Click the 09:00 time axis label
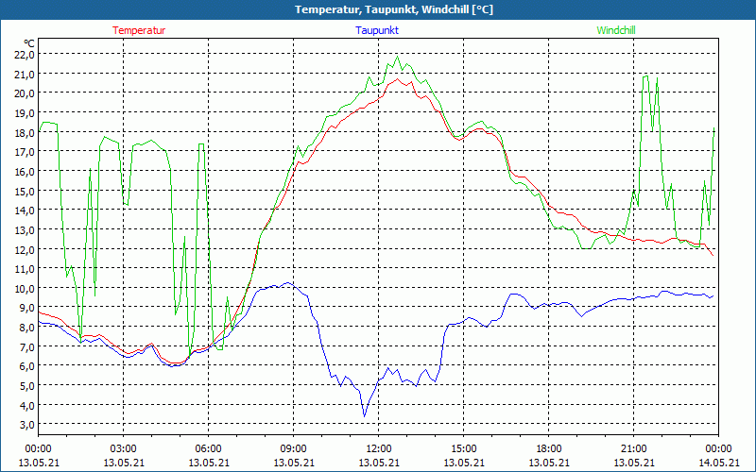 294,449
